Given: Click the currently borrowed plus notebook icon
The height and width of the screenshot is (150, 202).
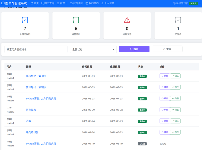Looking at the screenshot, I should [76, 20].
